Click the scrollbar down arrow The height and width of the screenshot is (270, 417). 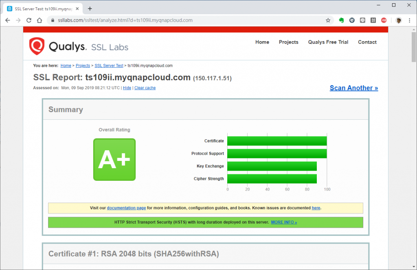coord(414,267)
